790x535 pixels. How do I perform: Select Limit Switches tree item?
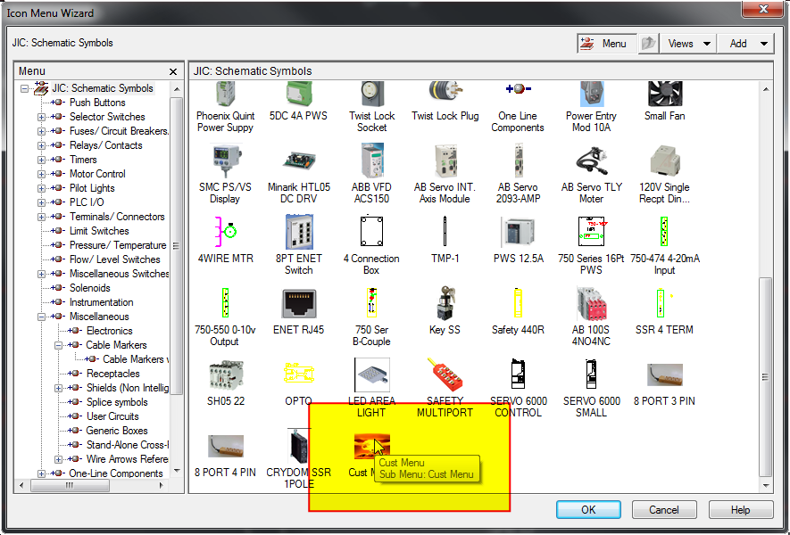pos(99,231)
